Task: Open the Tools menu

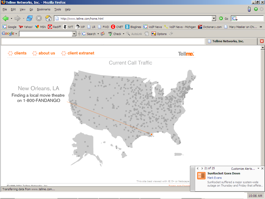Action: pos(57,9)
